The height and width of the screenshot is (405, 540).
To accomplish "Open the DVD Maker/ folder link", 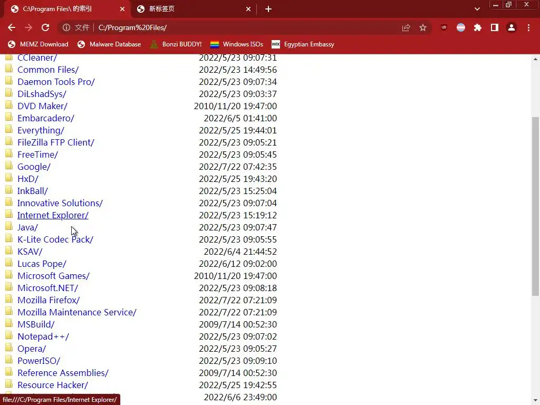I will coord(42,106).
